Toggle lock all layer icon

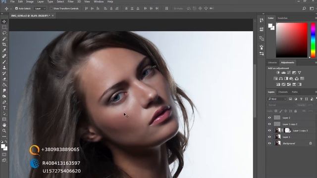(296, 111)
